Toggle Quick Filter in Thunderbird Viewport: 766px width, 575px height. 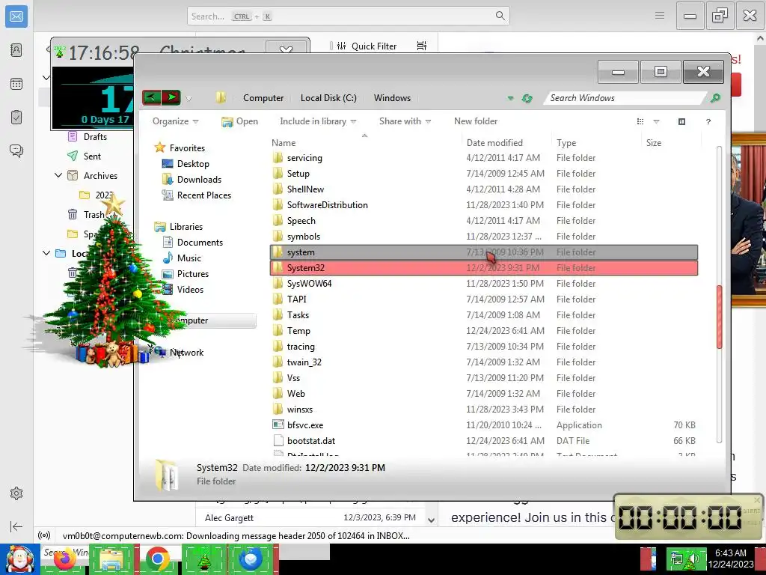(367, 46)
